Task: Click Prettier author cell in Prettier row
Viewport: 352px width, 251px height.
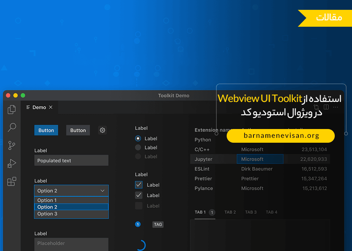Action: [250, 179]
